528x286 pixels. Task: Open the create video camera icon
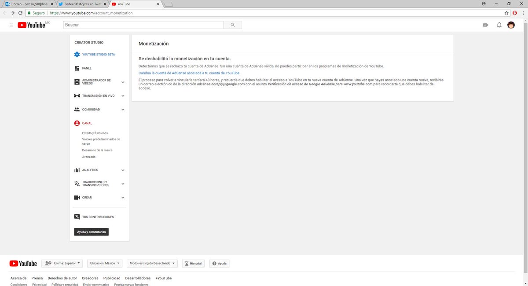coord(486,25)
